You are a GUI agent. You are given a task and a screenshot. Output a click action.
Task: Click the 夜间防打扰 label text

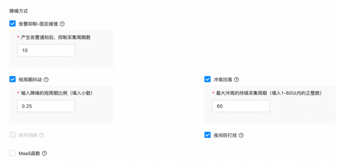225,135
